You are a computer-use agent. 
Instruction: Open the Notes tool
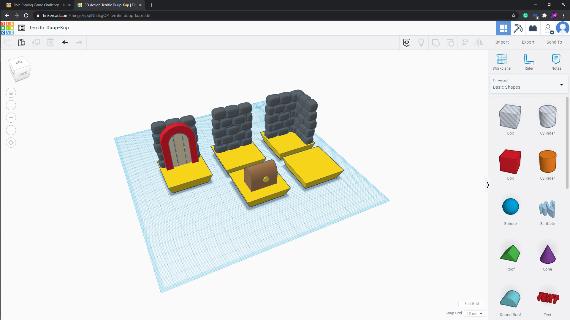coord(556,62)
